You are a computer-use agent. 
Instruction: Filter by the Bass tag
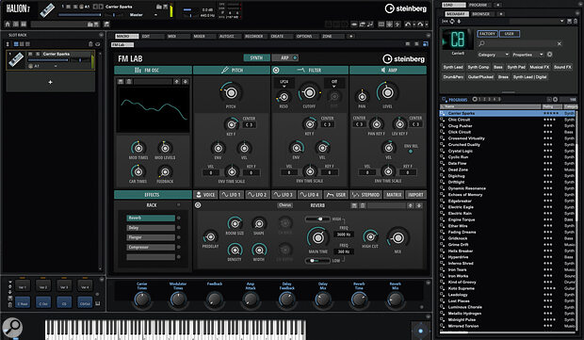click(498, 67)
